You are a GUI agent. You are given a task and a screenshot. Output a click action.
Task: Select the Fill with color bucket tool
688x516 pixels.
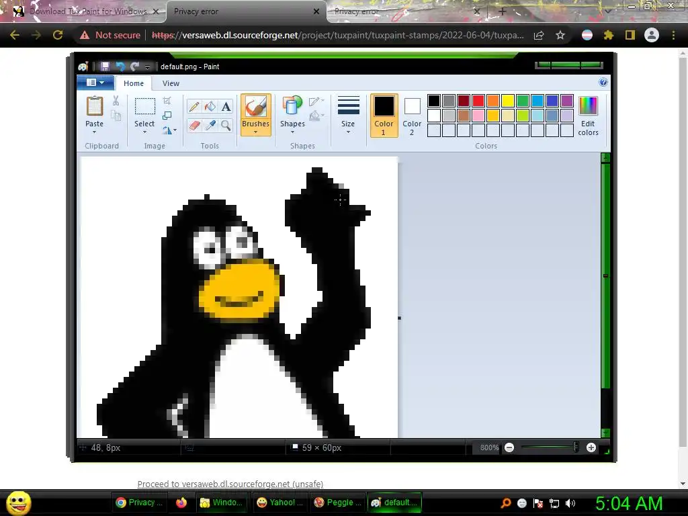(x=210, y=107)
